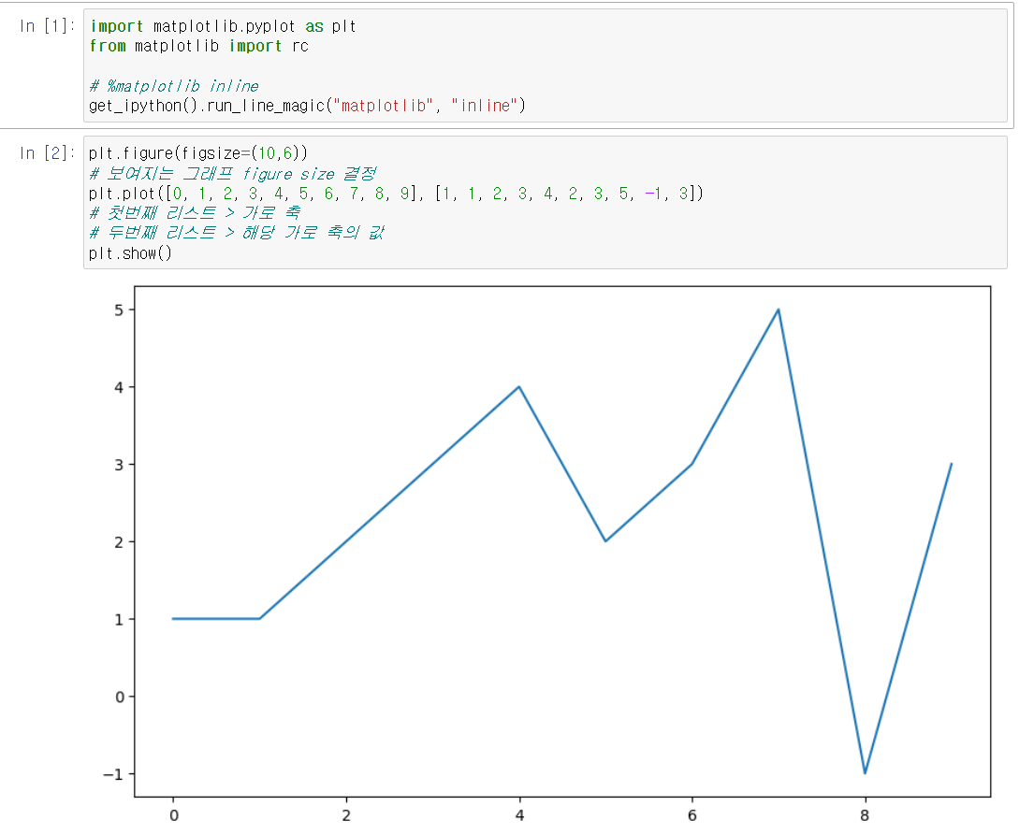Click the x-axis tick label 6
The width and height of the screenshot is (1019, 835).
tap(692, 815)
